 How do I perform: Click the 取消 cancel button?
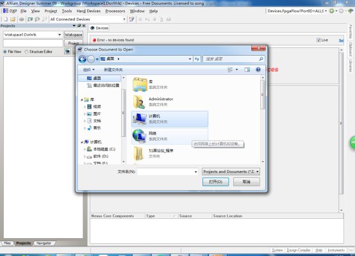coord(246,182)
